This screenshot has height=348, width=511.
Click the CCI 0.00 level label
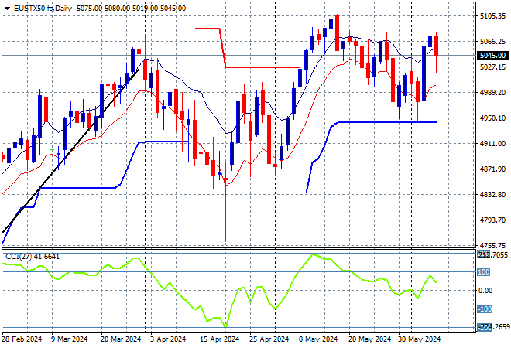point(484,291)
